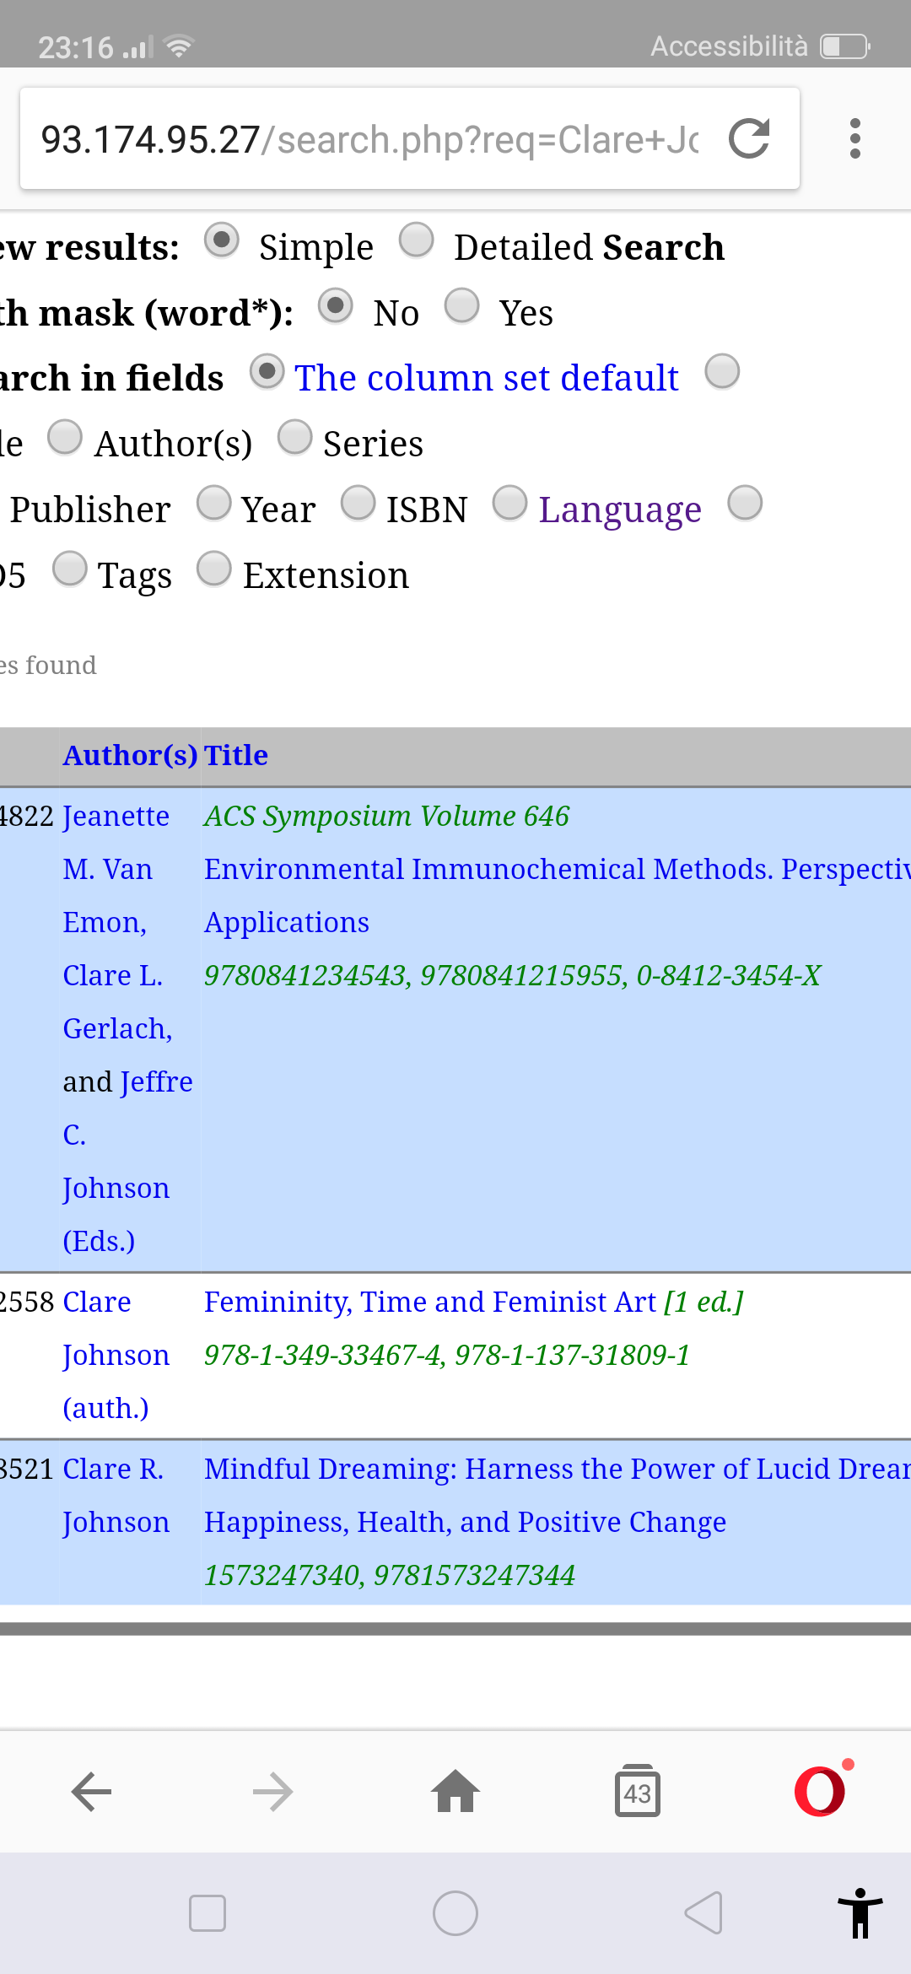Image resolution: width=911 pixels, height=1974 pixels.
Task: Open Femininity, Time and Feminist Art
Action: 429,1303
